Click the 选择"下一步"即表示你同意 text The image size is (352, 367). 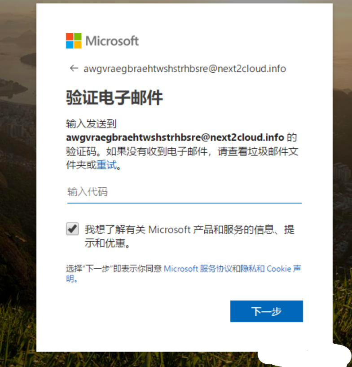(114, 269)
